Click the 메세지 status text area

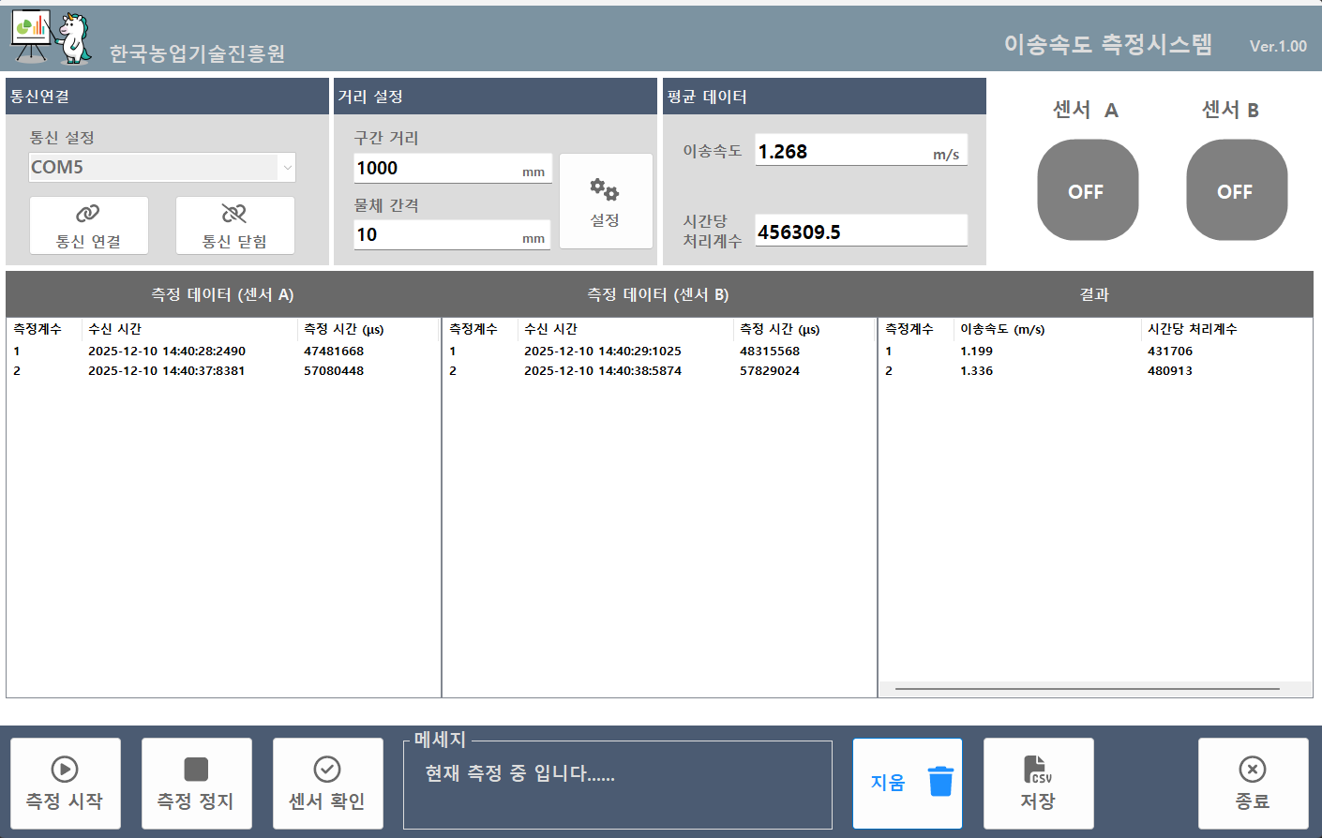pyautogui.click(x=617, y=786)
